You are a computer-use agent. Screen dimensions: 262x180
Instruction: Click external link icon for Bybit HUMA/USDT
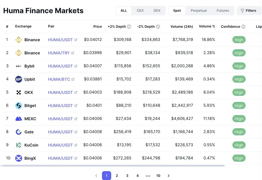[x=76, y=66]
